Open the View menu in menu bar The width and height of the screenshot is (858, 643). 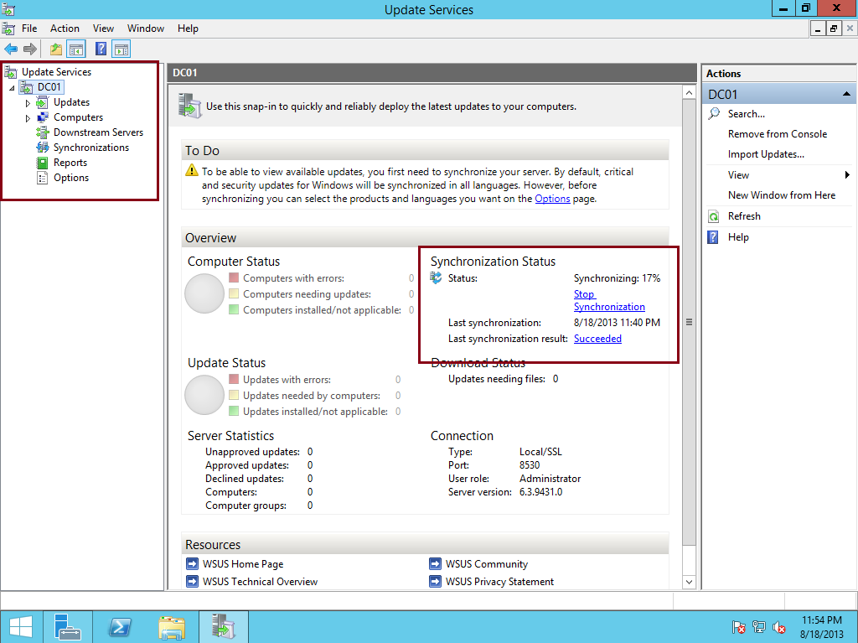[103, 29]
